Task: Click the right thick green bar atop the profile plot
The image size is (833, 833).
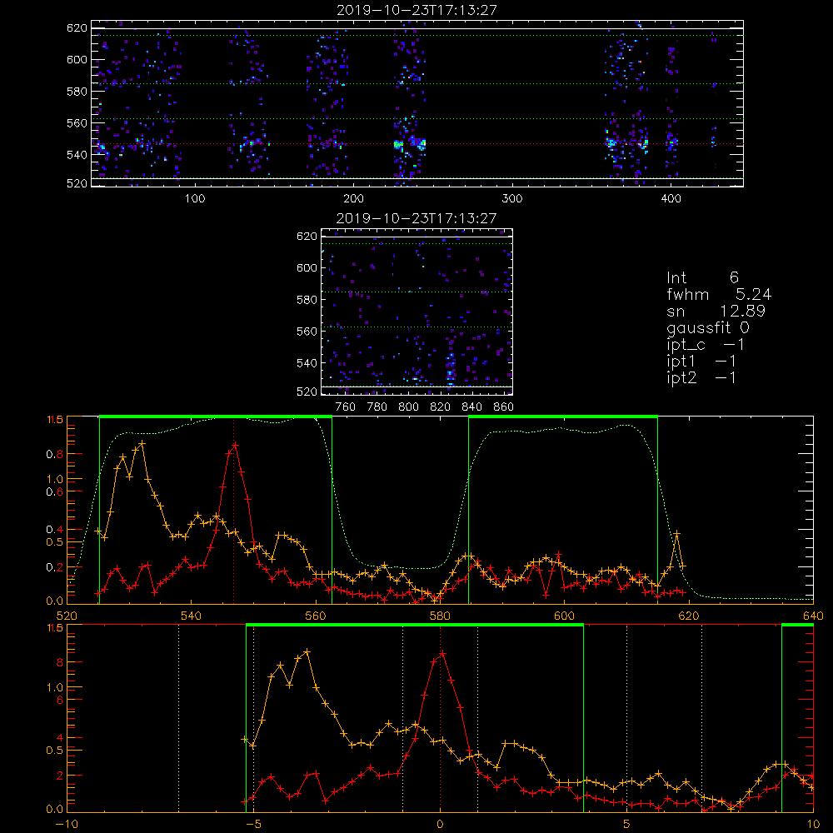Action: 563,417
